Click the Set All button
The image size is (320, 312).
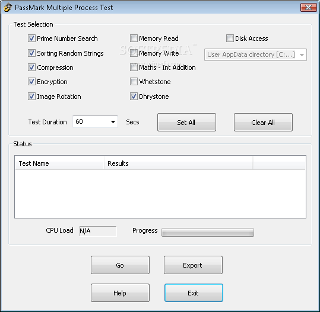186,123
